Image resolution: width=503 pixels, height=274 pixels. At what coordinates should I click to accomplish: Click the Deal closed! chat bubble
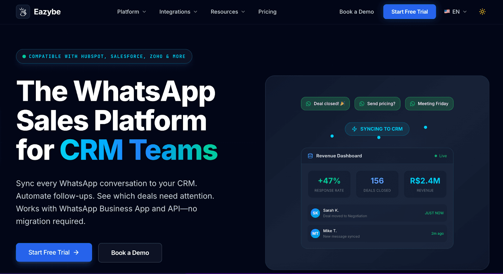325,104
